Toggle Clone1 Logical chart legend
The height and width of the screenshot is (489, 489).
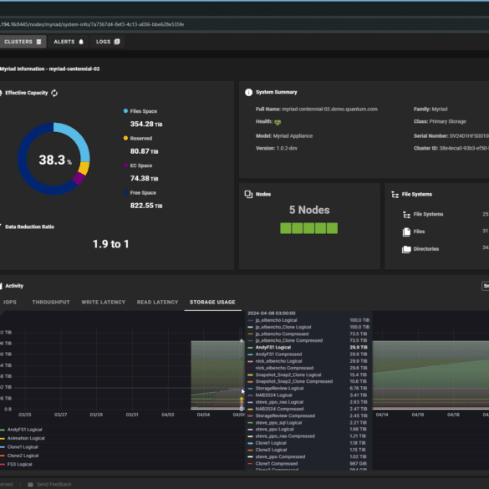(x=19, y=447)
